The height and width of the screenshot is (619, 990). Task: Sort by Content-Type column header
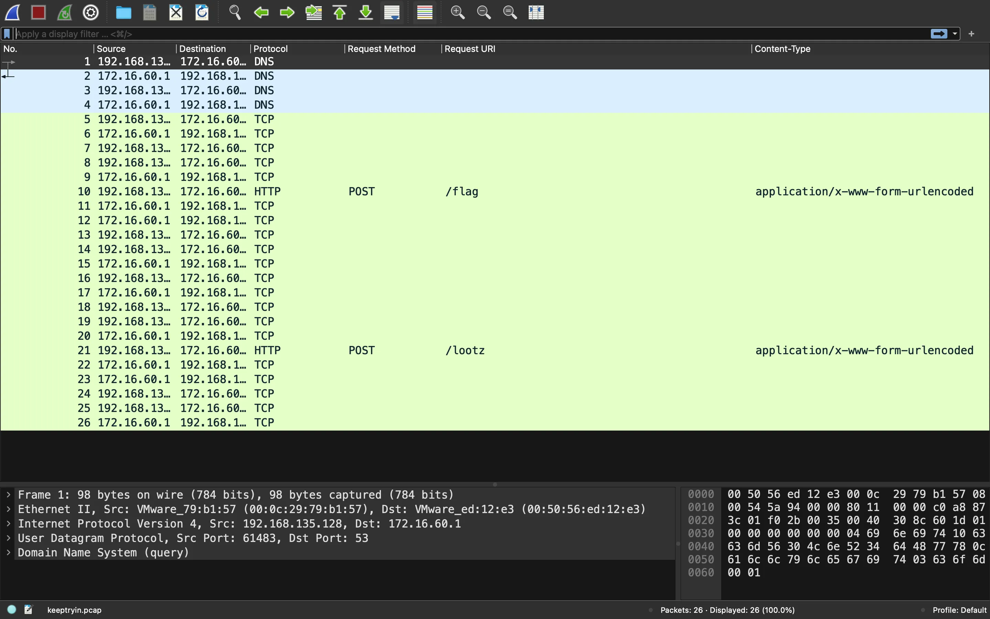pos(870,49)
